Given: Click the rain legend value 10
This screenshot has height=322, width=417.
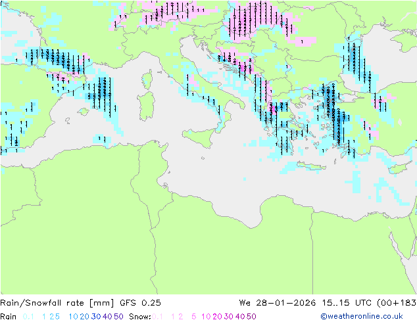Looking at the screenshot, I should 74,317.
